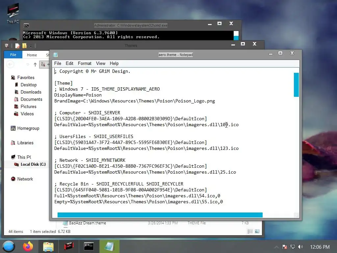Select Desktop under Favorites
The width and height of the screenshot is (337, 253).
(x=29, y=85)
